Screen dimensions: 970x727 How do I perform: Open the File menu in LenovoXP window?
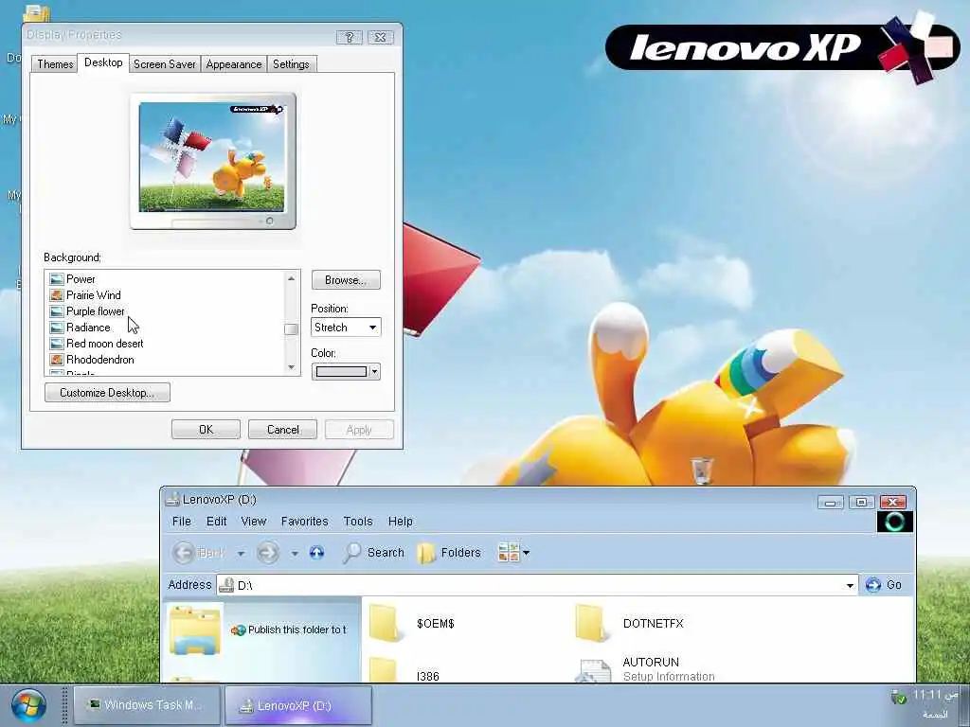pos(181,522)
